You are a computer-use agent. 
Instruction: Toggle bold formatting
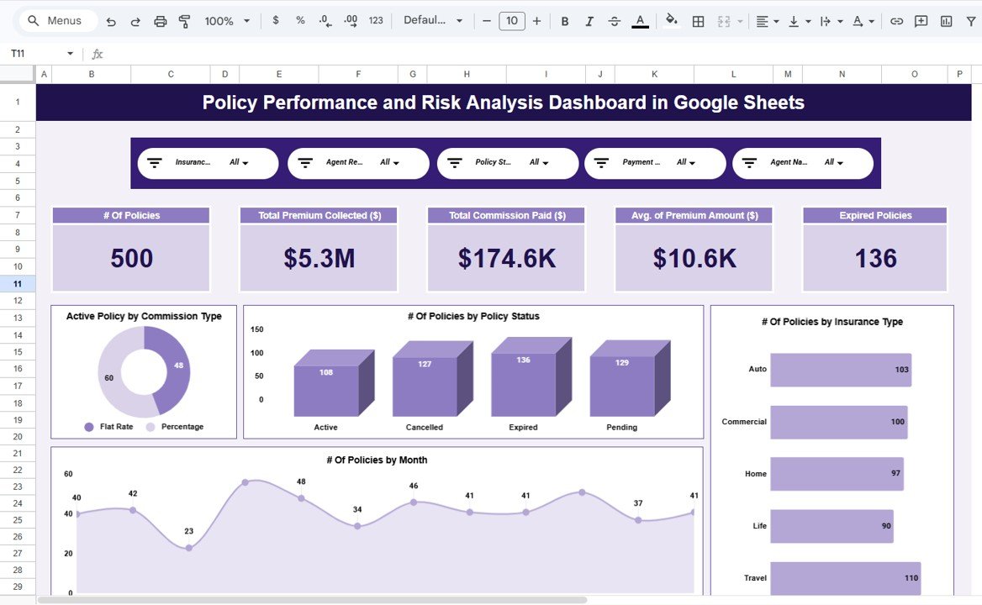tap(564, 20)
